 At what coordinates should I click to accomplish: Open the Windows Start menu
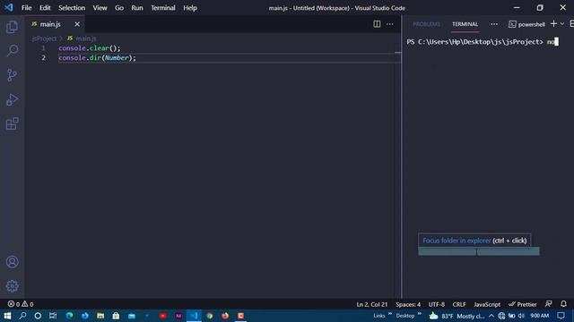pyautogui.click(x=7, y=316)
